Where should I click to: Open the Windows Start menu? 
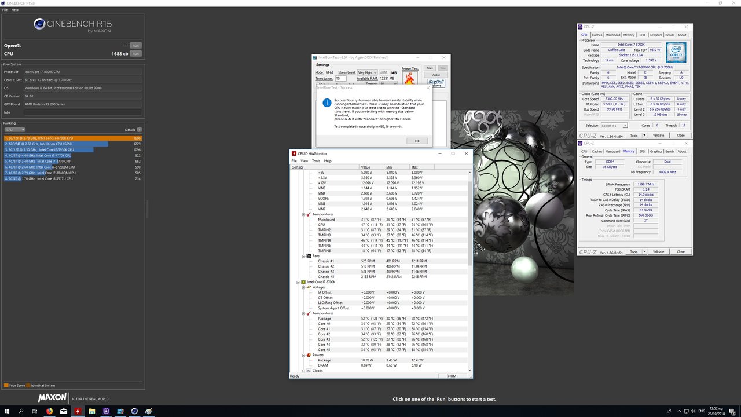6,411
